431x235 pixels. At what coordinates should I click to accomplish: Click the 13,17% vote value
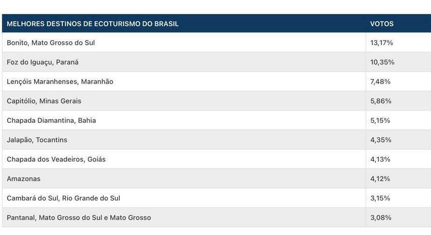click(382, 43)
